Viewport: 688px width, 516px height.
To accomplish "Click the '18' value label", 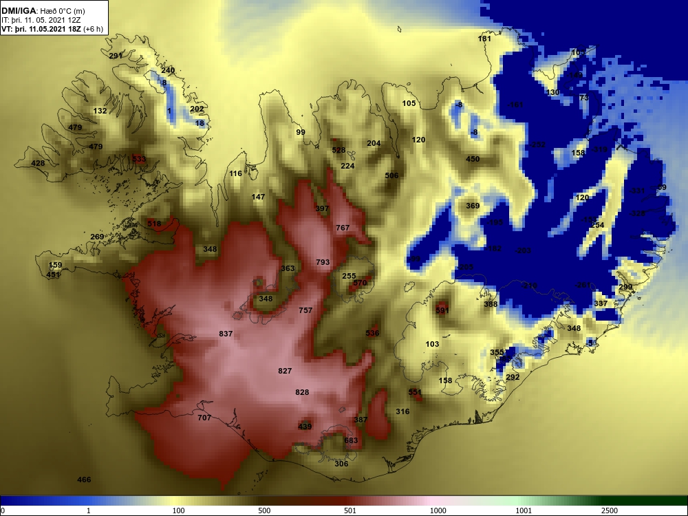I will 200,124.
